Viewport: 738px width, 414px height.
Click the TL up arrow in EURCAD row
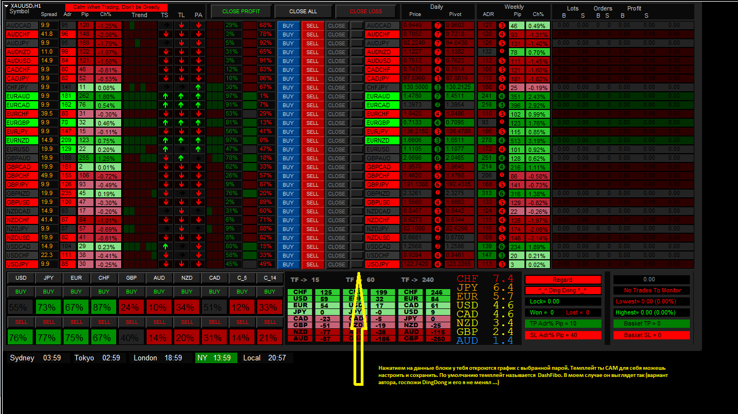[181, 105]
